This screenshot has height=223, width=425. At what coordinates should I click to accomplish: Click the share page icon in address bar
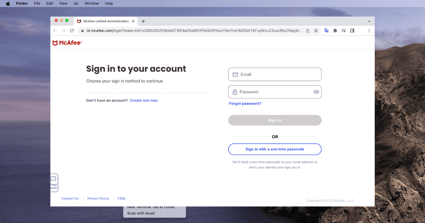[308, 31]
